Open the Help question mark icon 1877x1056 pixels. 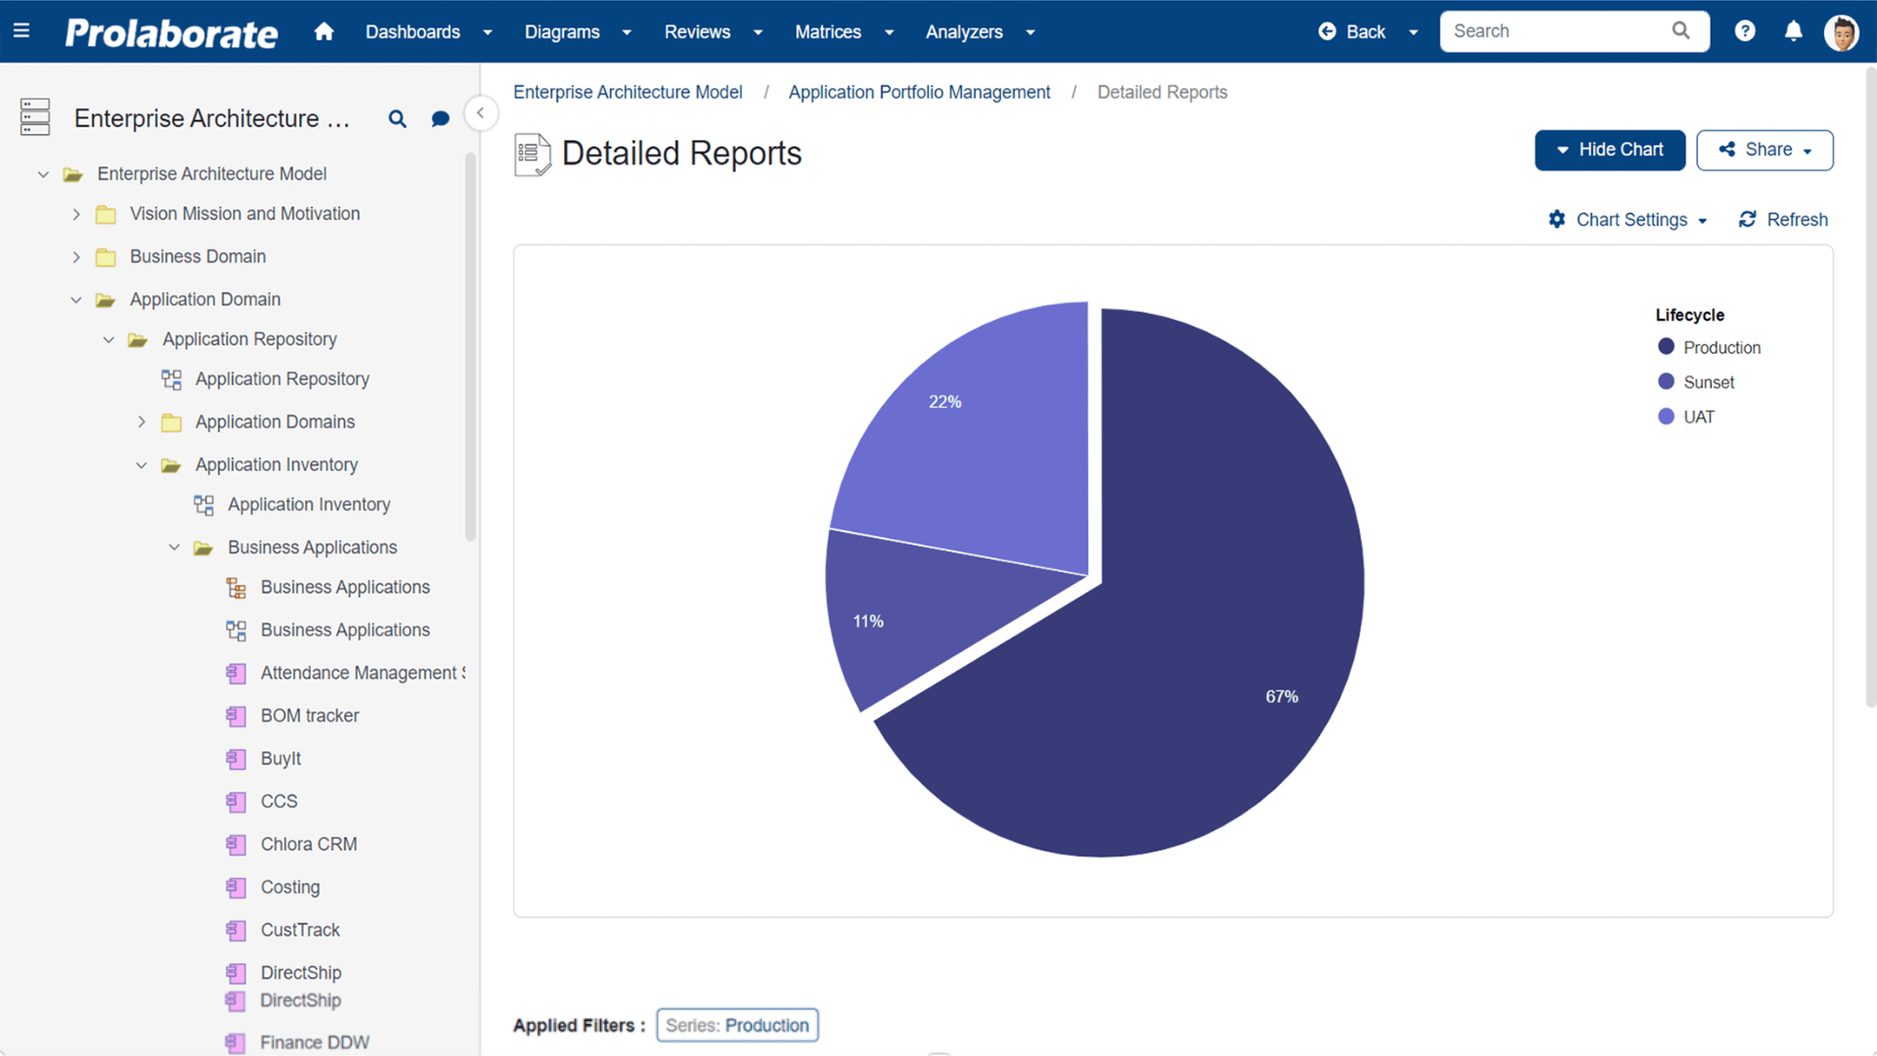[1745, 30]
